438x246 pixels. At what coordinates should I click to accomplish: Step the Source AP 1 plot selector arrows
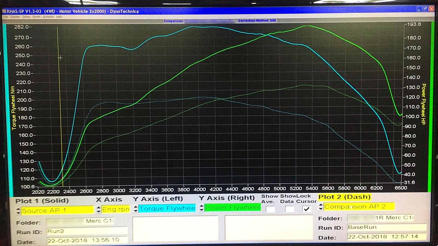(x=18, y=211)
